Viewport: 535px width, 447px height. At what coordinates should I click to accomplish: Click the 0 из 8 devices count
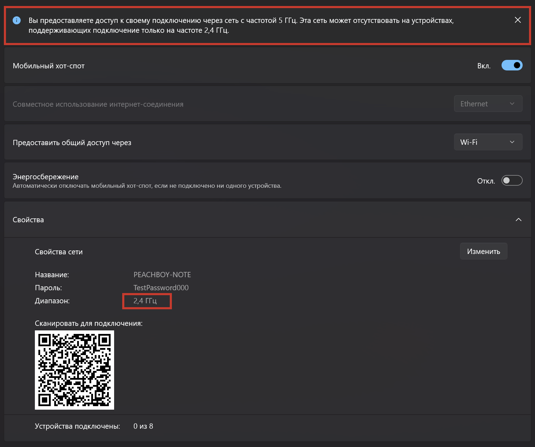(143, 426)
